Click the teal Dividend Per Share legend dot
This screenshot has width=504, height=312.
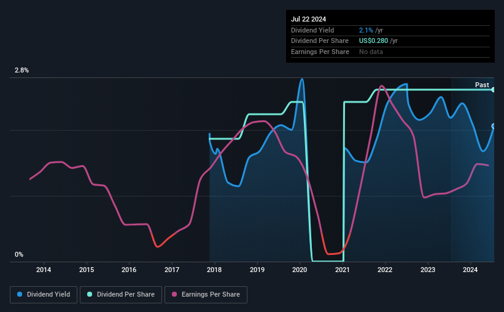(x=90, y=294)
